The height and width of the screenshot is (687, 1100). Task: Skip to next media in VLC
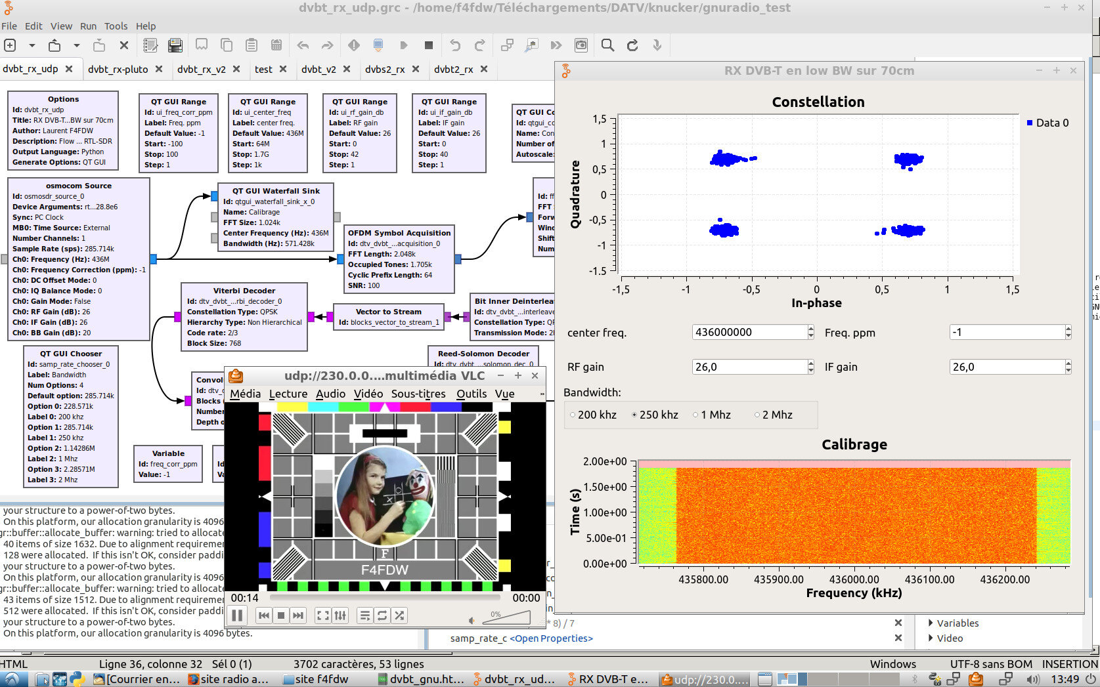pos(298,615)
